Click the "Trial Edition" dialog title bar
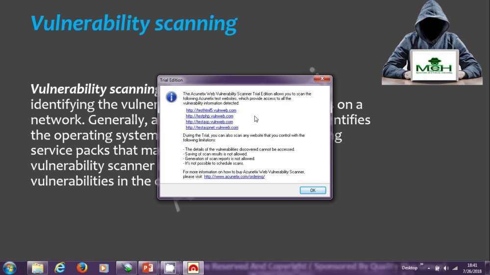Screen dimensions: 490x275 [236, 80]
